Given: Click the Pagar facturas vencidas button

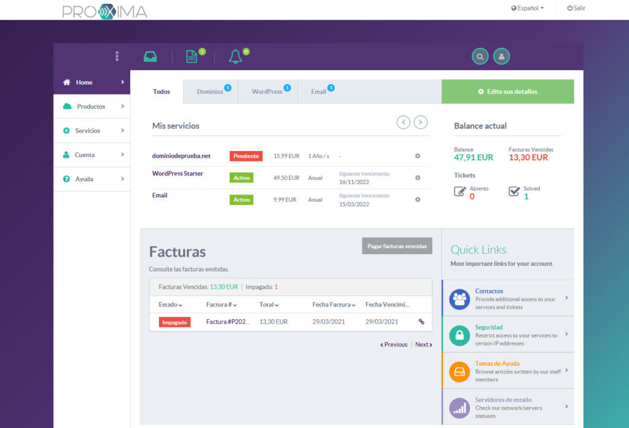Looking at the screenshot, I should [x=397, y=246].
